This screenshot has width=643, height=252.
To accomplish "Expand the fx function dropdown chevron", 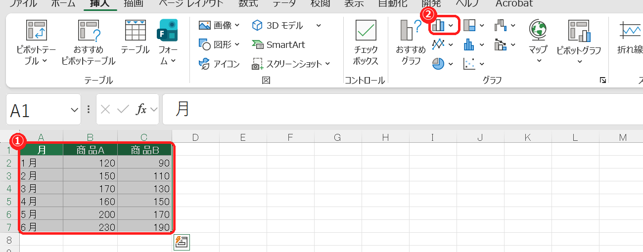I will [x=154, y=110].
